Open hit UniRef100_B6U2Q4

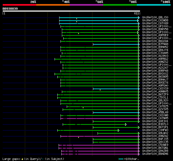pos(155,41)
